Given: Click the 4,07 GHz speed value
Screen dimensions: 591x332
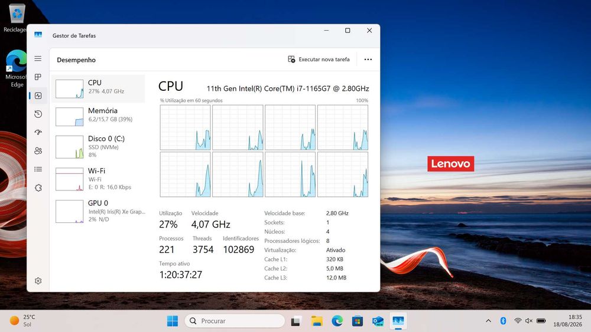Looking at the screenshot, I should point(211,225).
